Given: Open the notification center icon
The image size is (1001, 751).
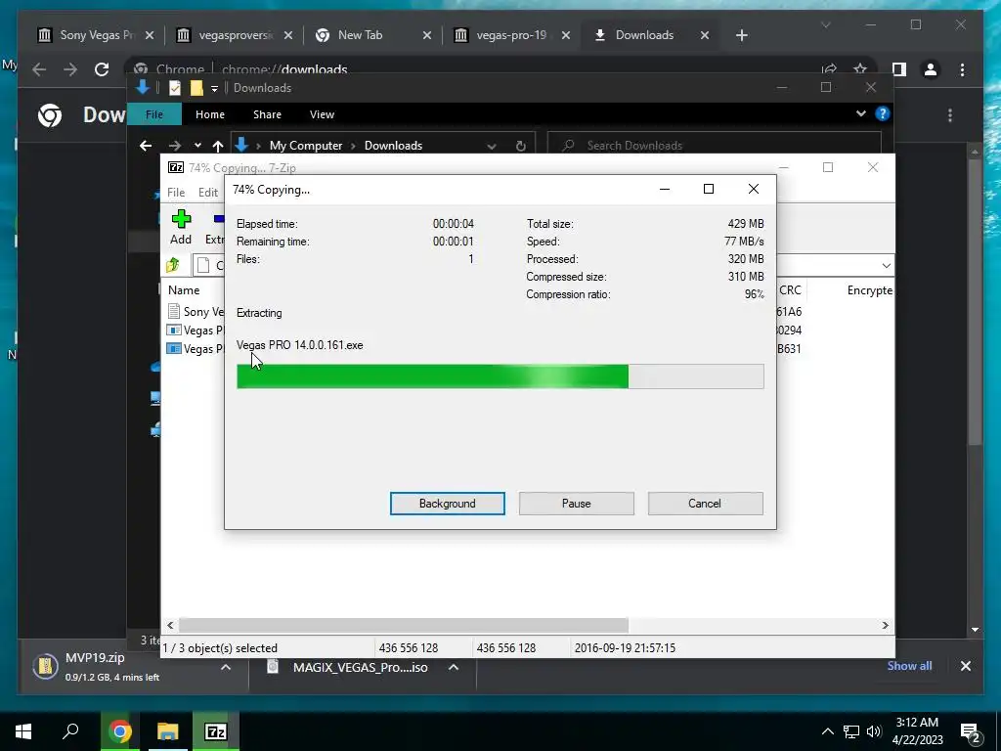Looking at the screenshot, I should (x=971, y=731).
